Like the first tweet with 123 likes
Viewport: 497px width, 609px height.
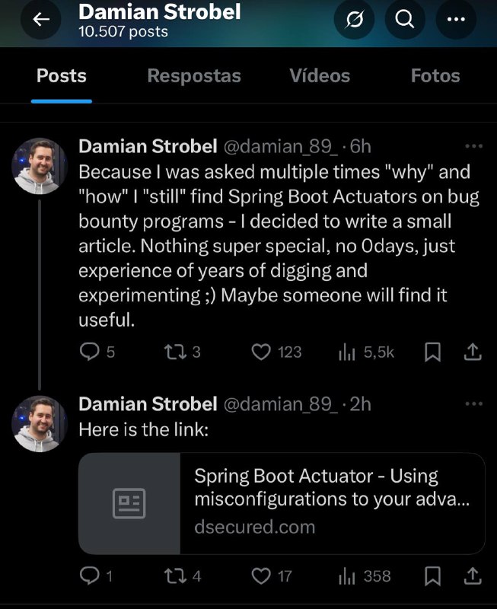point(262,352)
